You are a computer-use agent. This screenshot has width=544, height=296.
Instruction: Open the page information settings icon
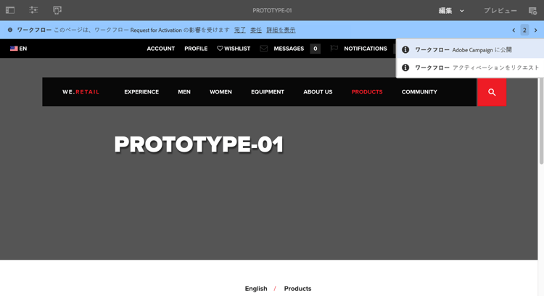click(x=33, y=10)
